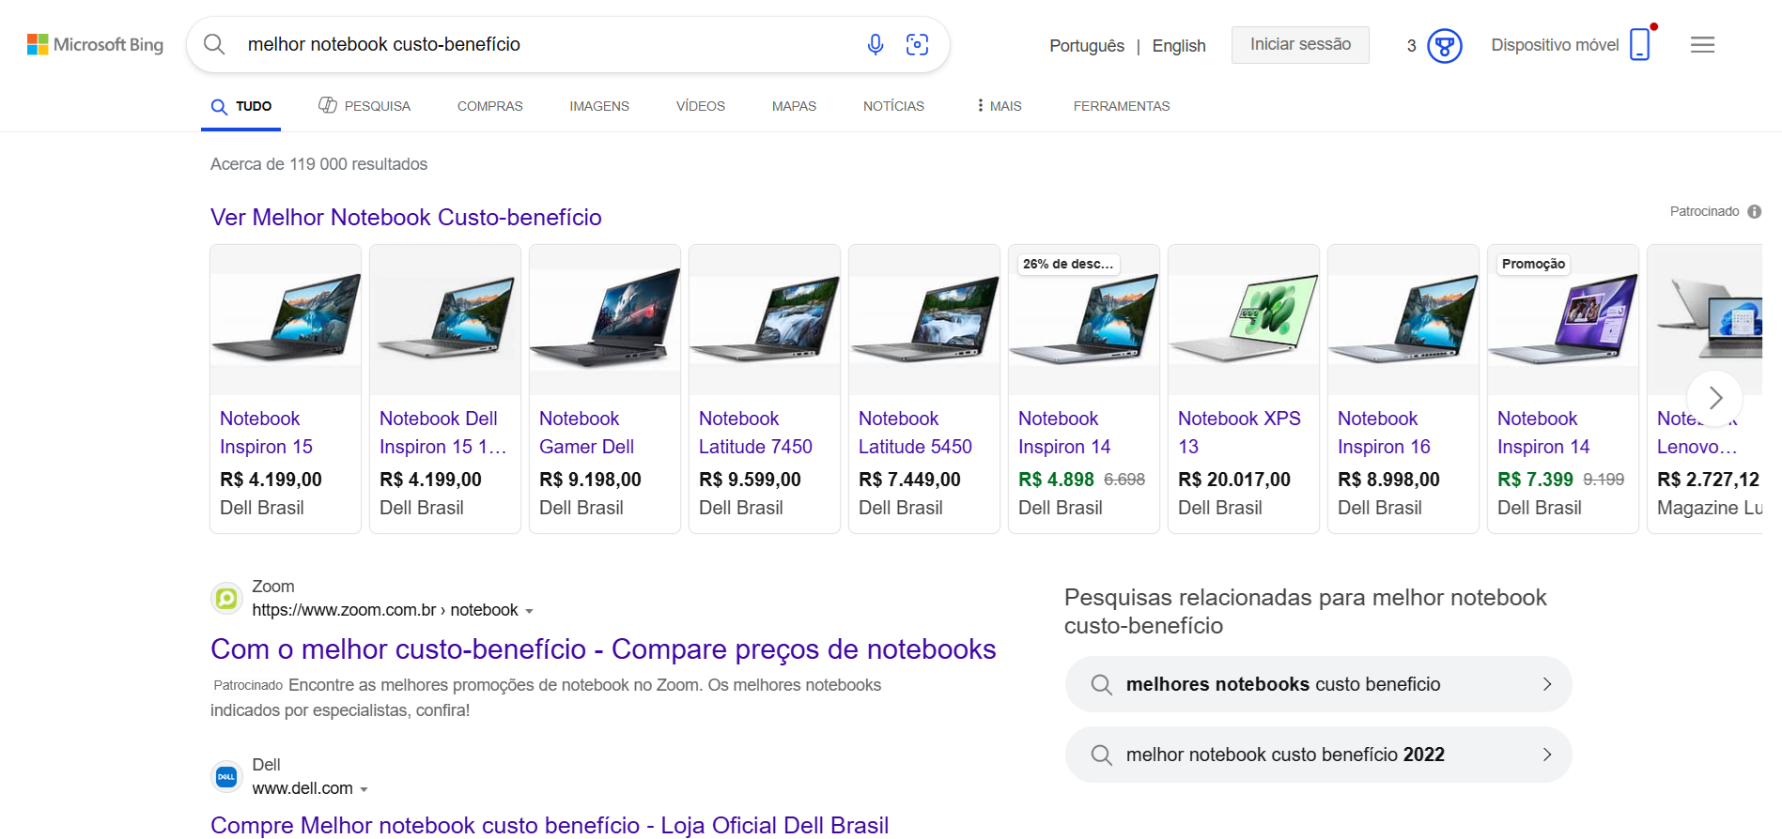Click 'melhores notebooks custo beneficio' related search

pos(1318,684)
